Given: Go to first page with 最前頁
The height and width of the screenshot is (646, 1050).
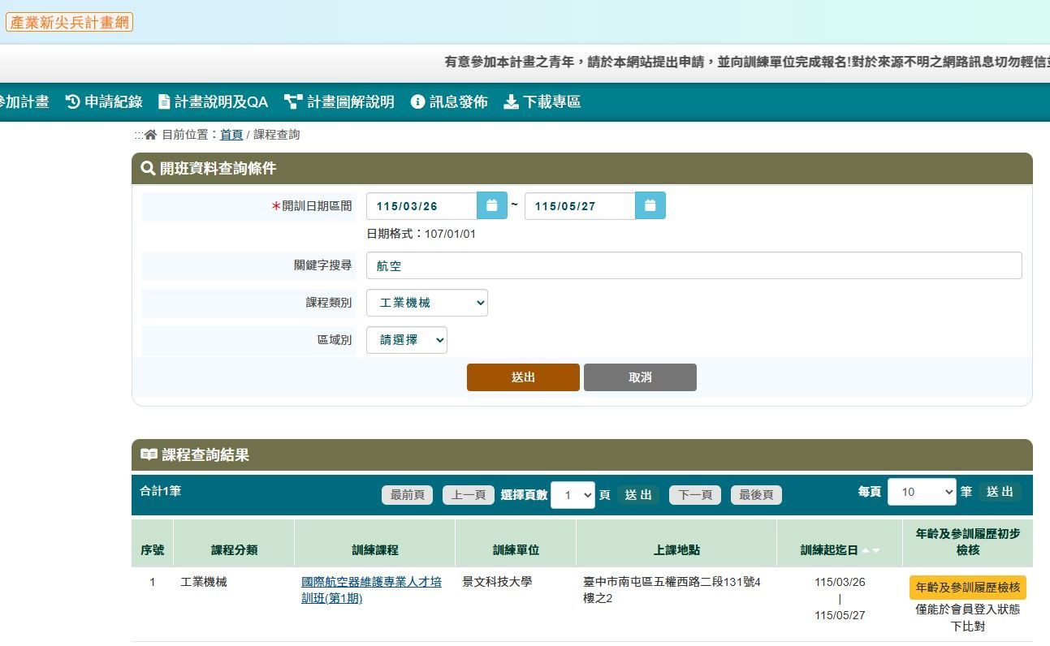Looking at the screenshot, I should point(407,495).
